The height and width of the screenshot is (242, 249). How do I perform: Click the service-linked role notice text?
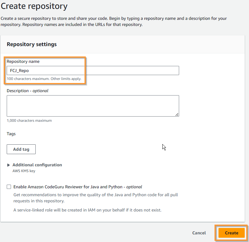click(x=87, y=210)
